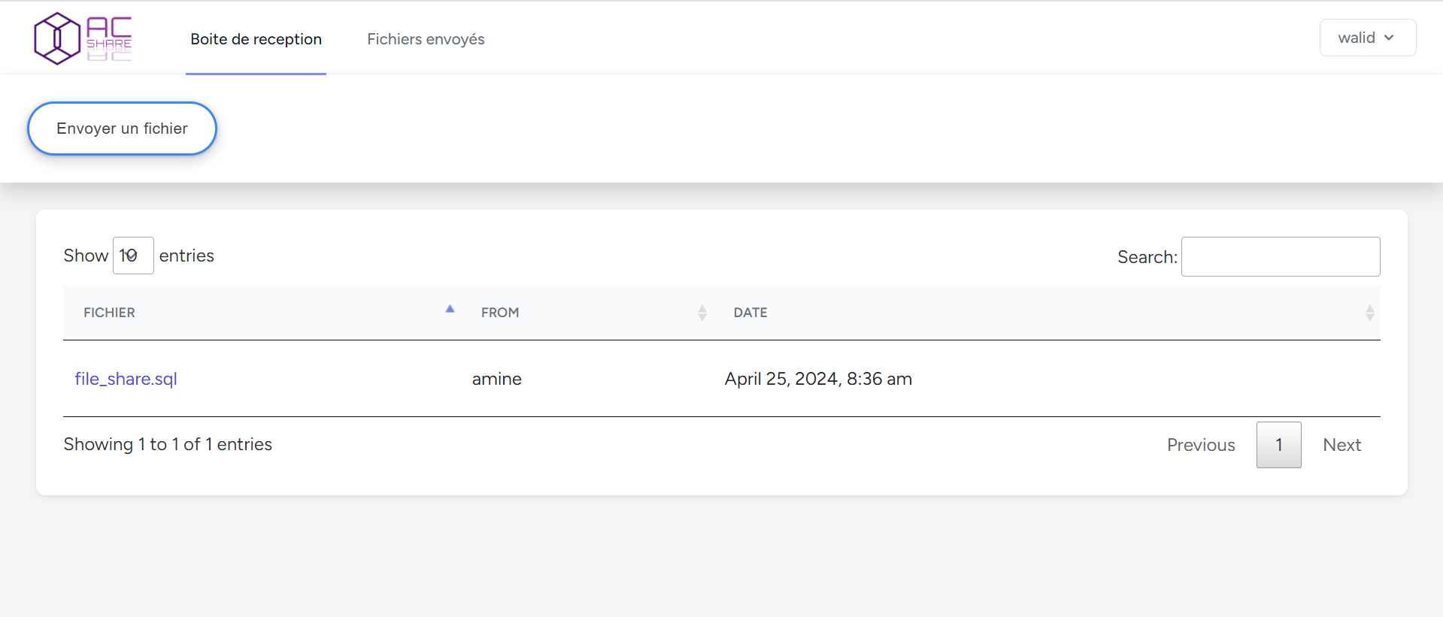
Task: Go to the Next page
Action: (x=1342, y=445)
